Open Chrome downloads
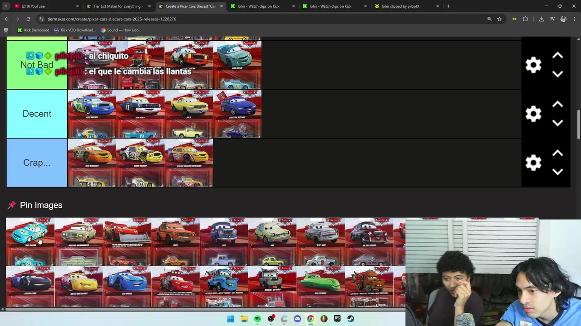Screen dimensions: 581x326 pyautogui.click(x=542, y=19)
